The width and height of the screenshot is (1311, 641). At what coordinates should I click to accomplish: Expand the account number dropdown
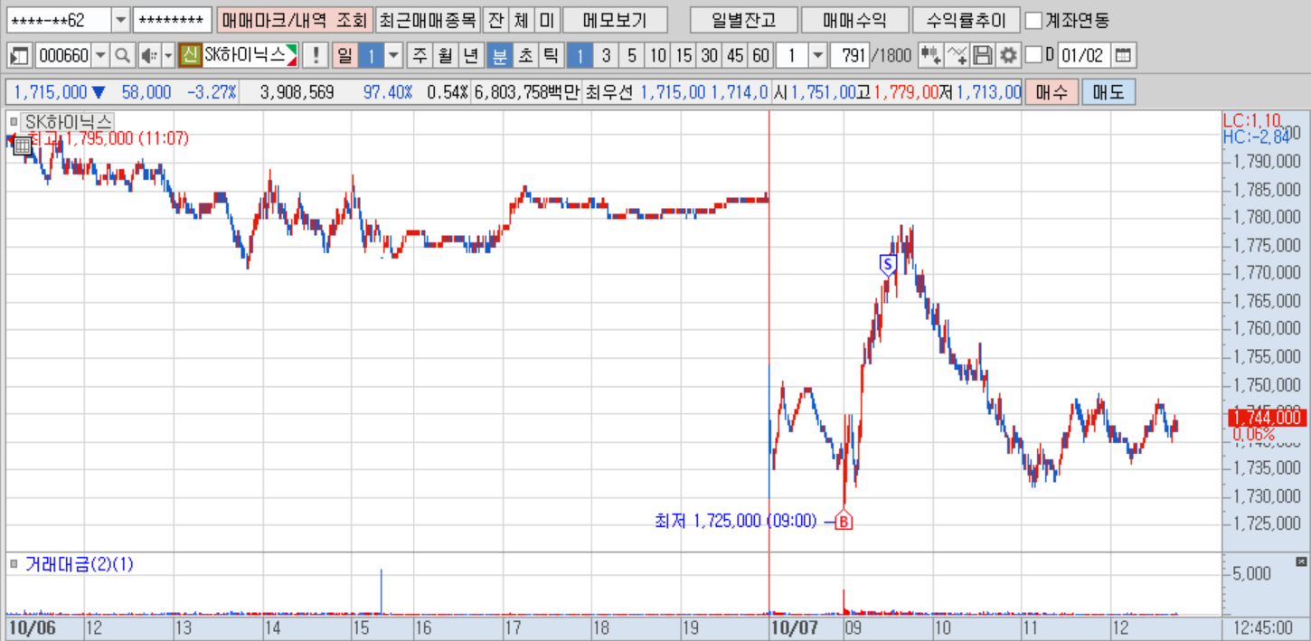(121, 20)
